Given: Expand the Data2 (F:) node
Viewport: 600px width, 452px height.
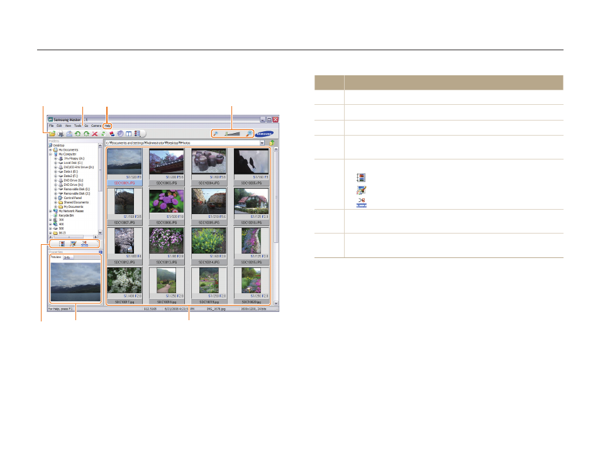Looking at the screenshot, I should [x=55, y=176].
